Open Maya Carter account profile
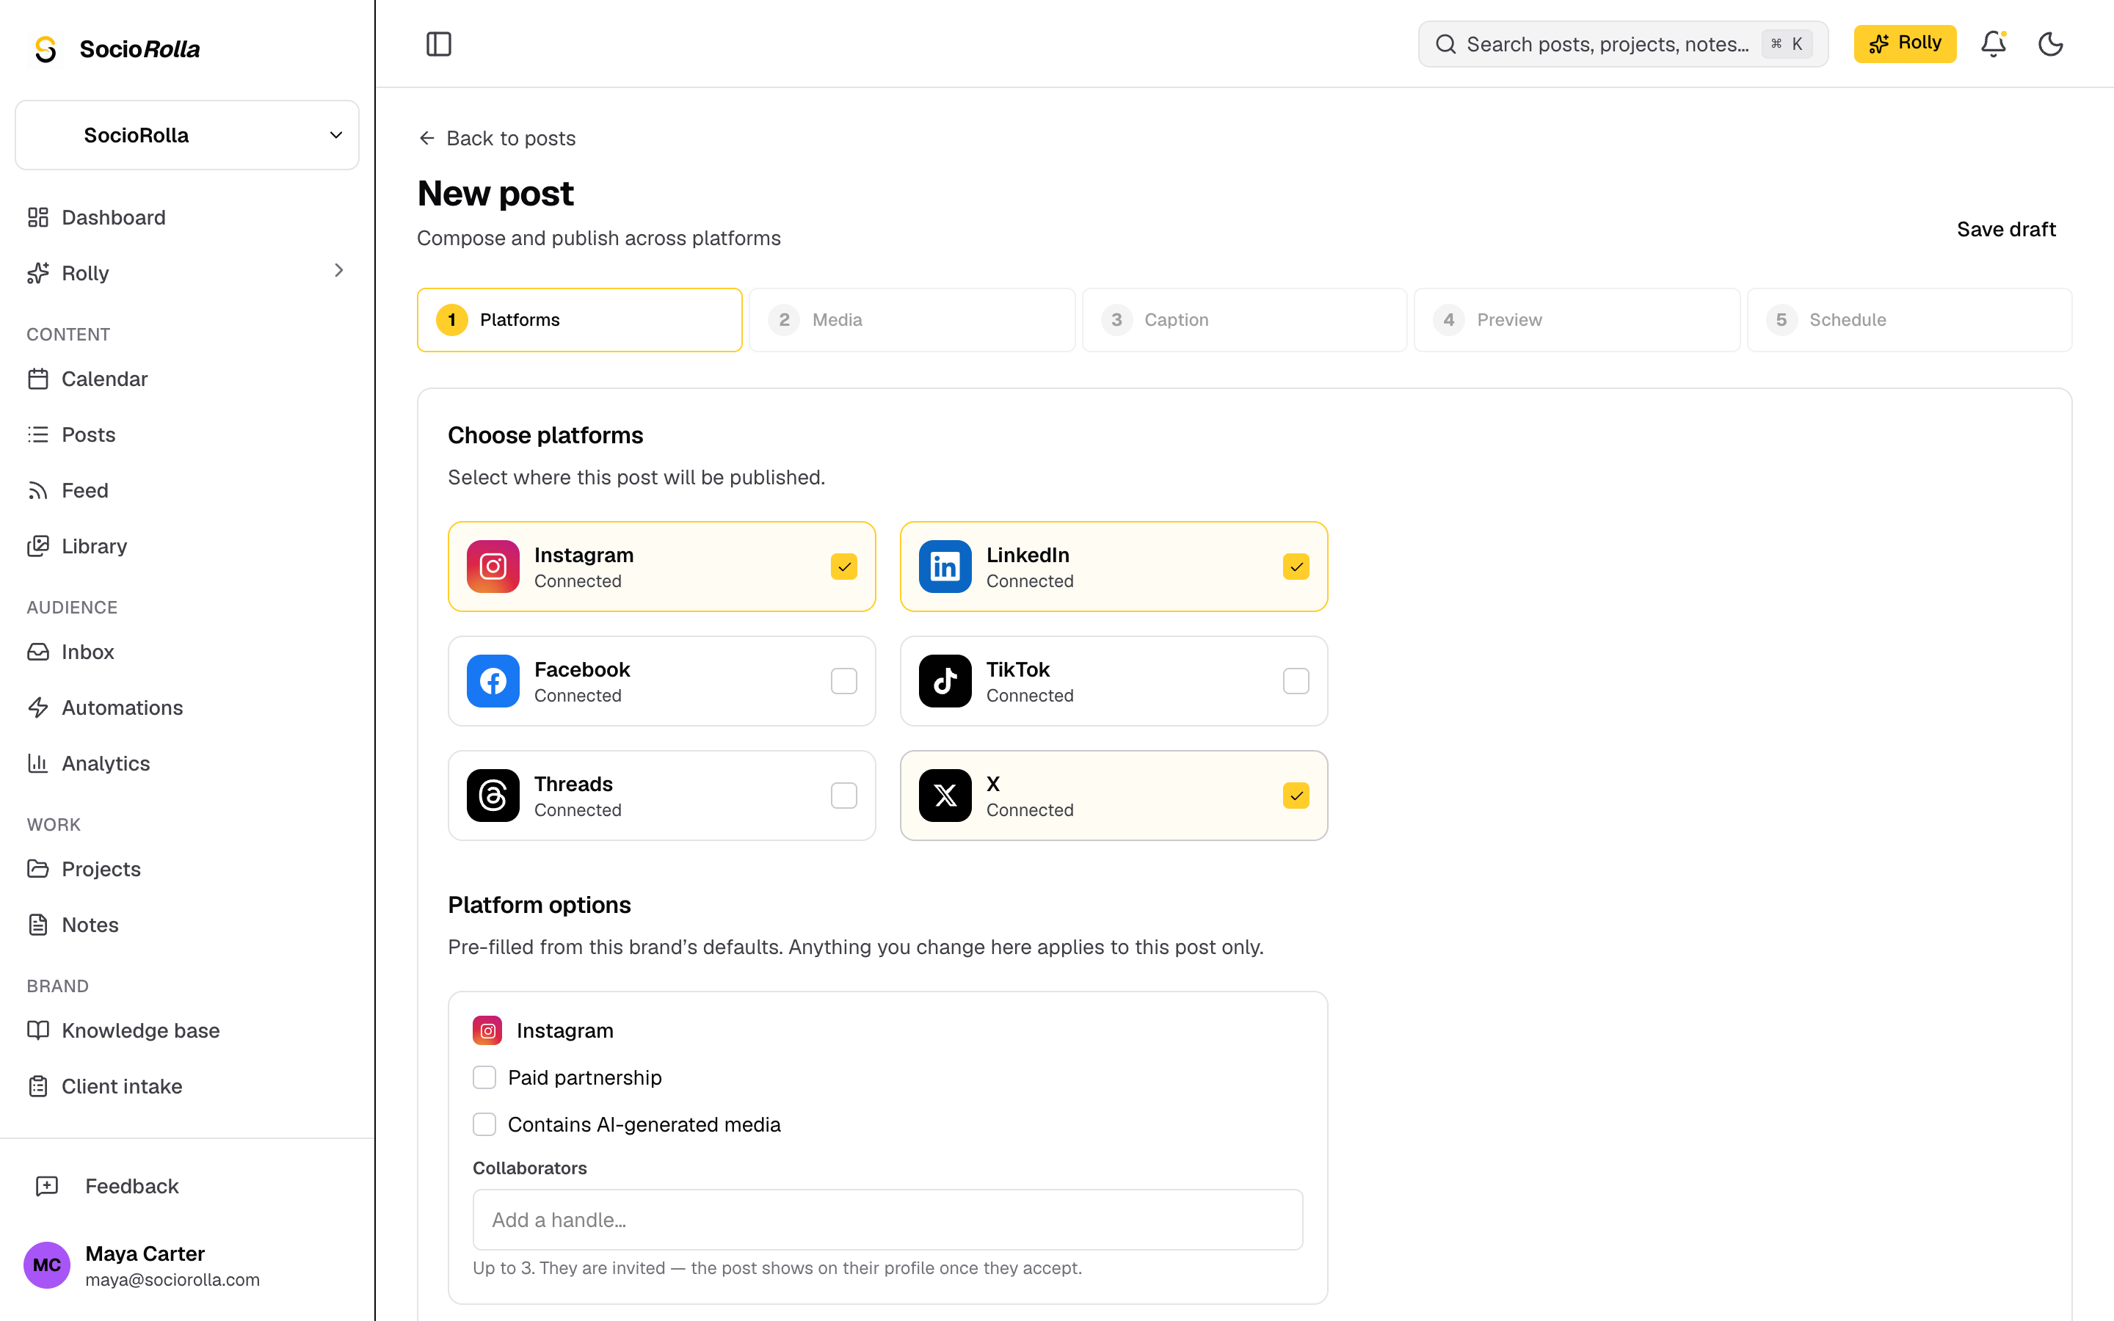This screenshot has height=1321, width=2114. pyautogui.click(x=187, y=1265)
